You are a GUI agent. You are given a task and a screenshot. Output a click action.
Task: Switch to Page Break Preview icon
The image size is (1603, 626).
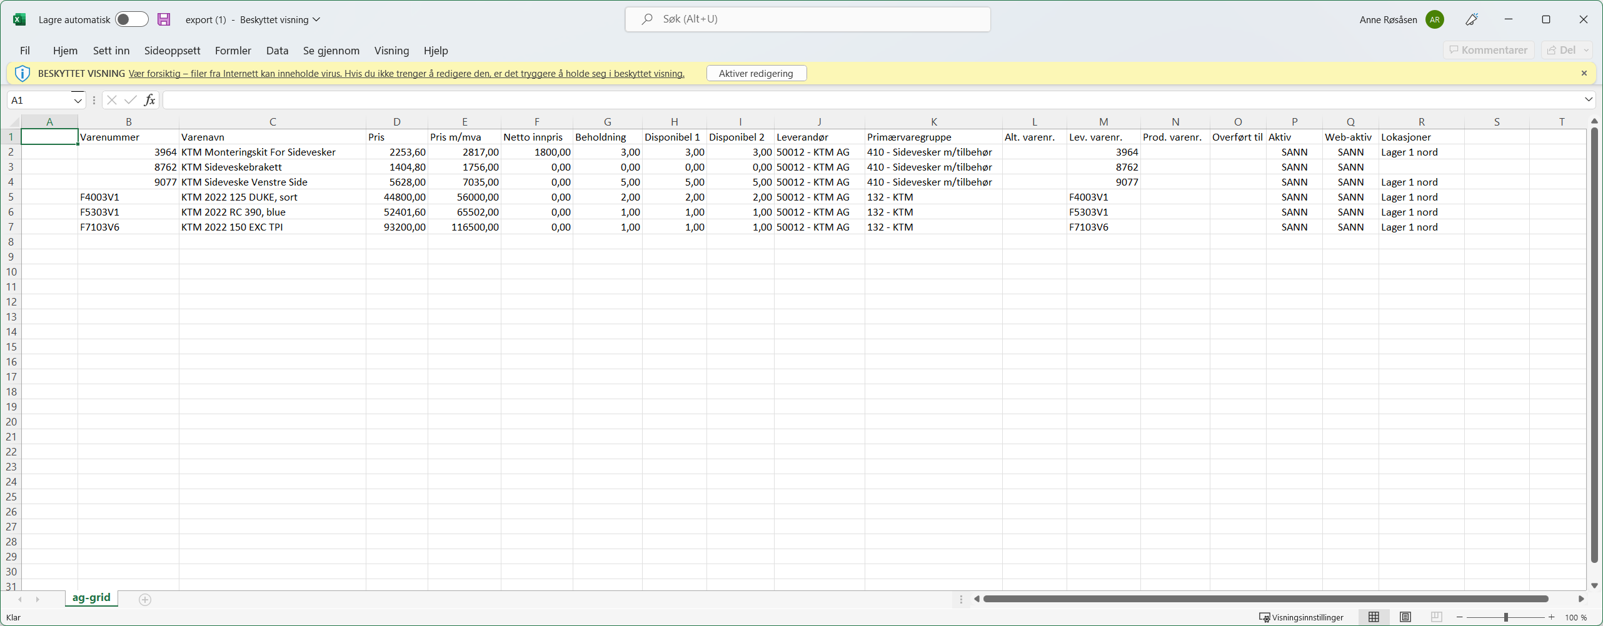tap(1437, 617)
